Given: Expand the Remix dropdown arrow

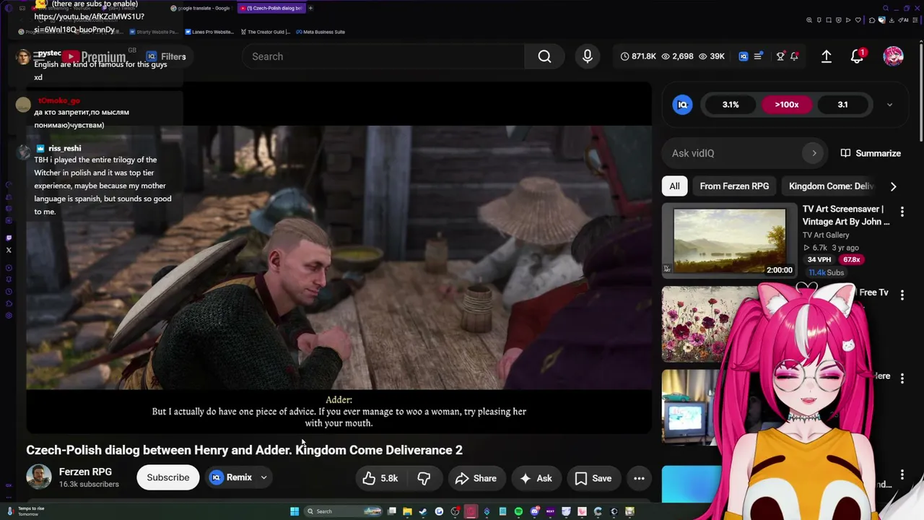Looking at the screenshot, I should coord(263,477).
